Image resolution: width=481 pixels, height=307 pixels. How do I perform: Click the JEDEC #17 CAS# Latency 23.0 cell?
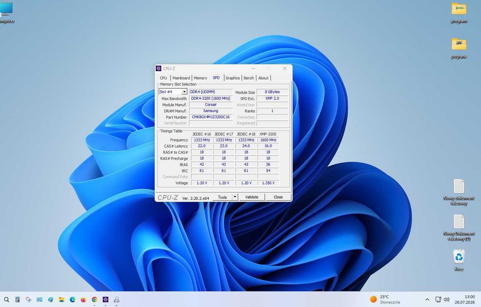tap(224, 146)
